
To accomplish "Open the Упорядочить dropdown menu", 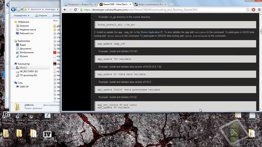I will [21, 16].
